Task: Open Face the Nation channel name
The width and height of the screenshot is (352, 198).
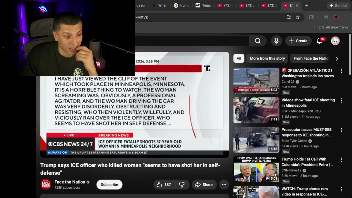Action: click(x=70, y=182)
